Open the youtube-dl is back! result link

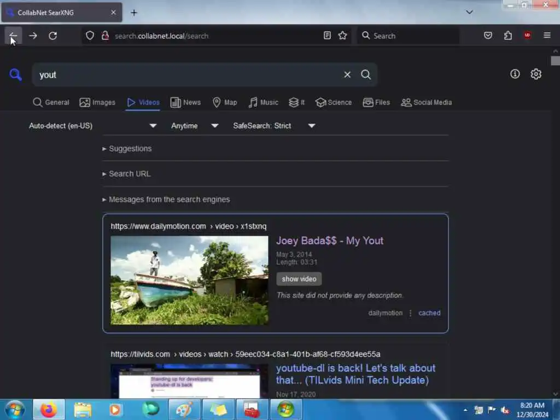point(355,374)
